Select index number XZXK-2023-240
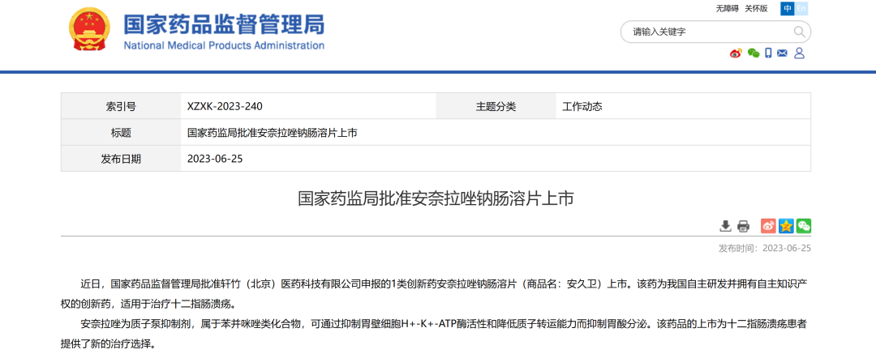This screenshot has height=358, width=876. [x=225, y=106]
